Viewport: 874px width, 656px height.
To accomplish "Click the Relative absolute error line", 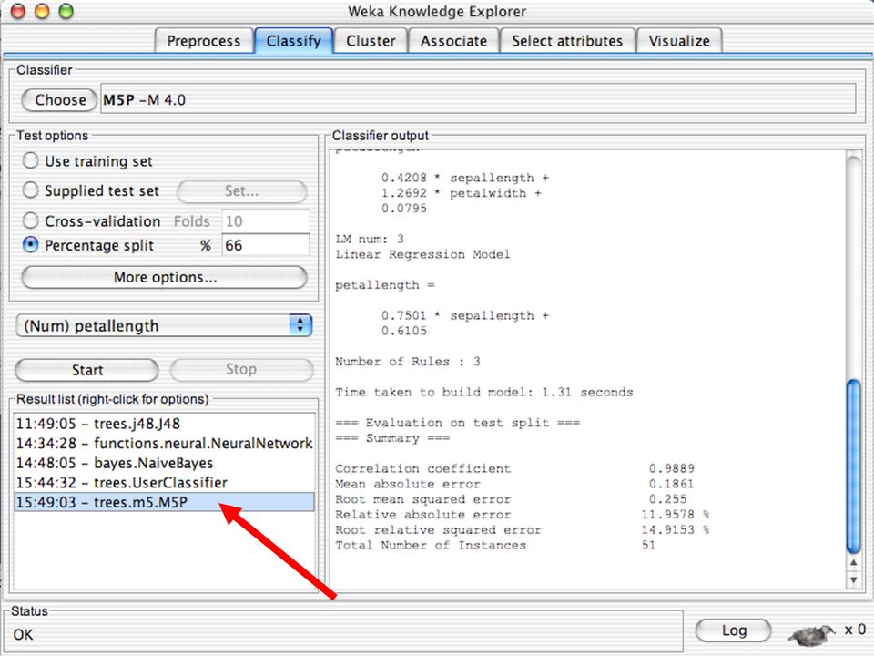I will 523,514.
